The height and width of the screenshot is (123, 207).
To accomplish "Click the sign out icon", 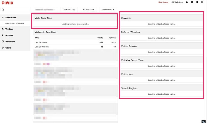I will point(202,2).
